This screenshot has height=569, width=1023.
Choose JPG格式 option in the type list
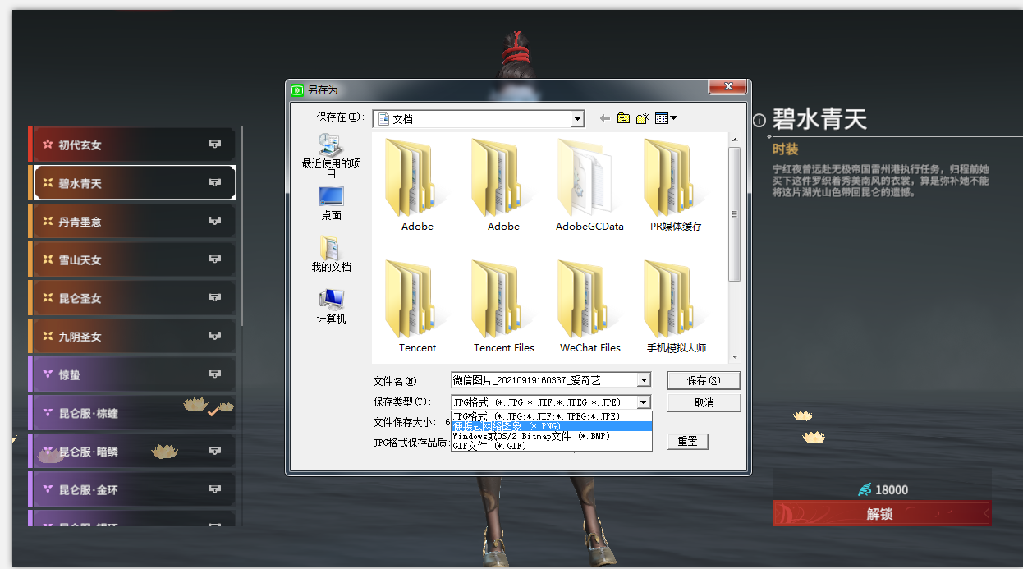coord(552,416)
